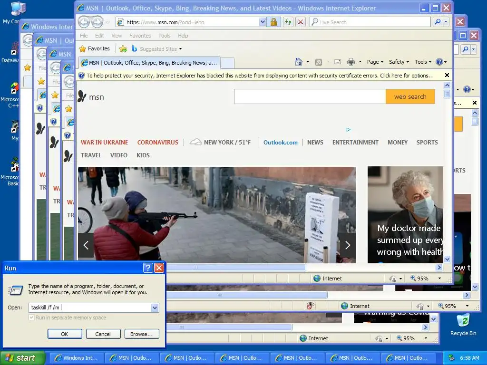Open the ENTERTAINMENT navigation link
The image size is (487, 365).
[x=355, y=143]
